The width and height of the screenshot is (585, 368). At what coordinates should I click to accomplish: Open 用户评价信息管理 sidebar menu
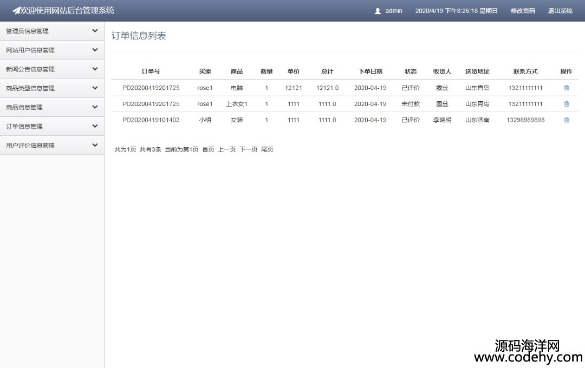pos(52,146)
